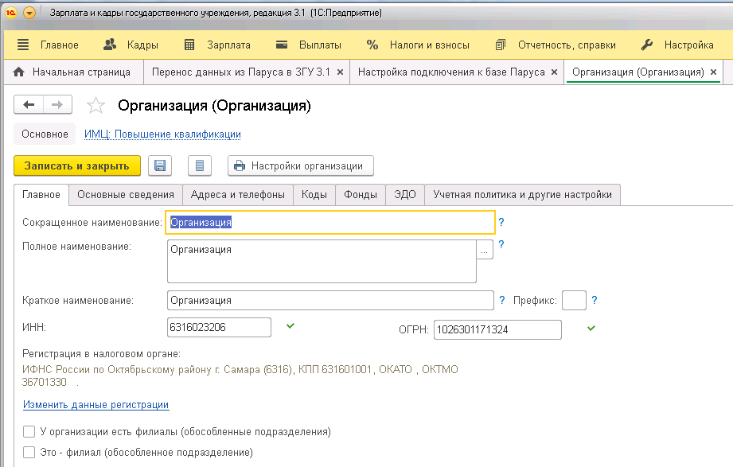Image resolution: width=733 pixels, height=467 pixels.
Task: Enable 'У организации есть филиалы' checkbox
Action: [29, 432]
